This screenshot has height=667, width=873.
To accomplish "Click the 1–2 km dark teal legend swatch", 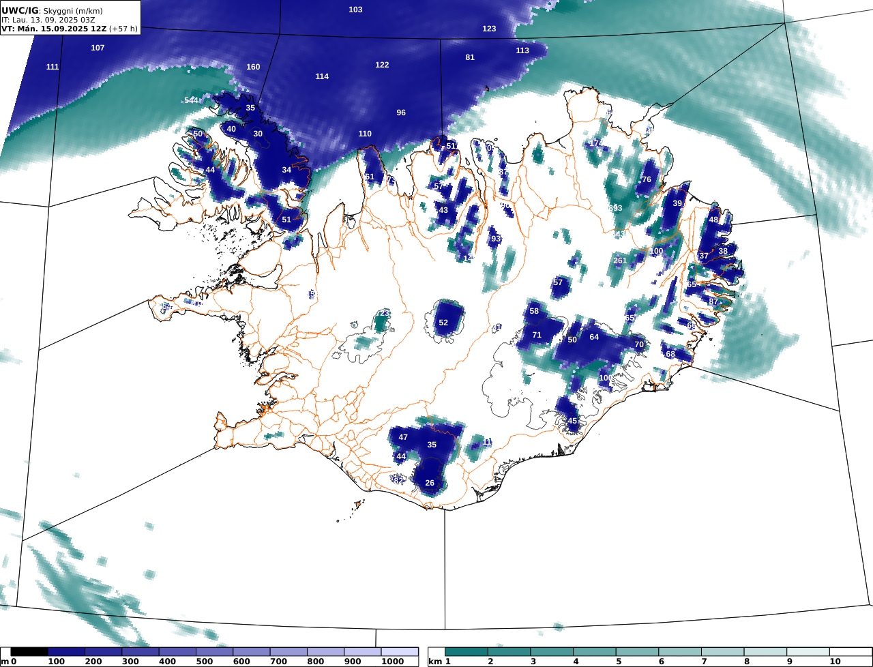I will coord(467,652).
